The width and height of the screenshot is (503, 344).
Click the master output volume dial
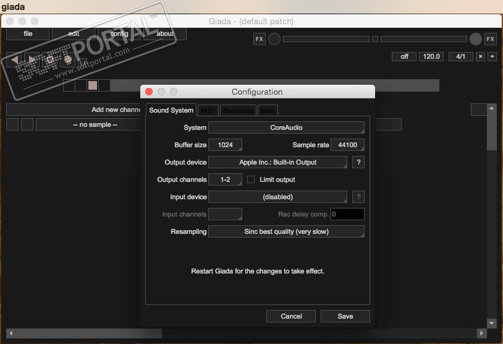(x=475, y=39)
